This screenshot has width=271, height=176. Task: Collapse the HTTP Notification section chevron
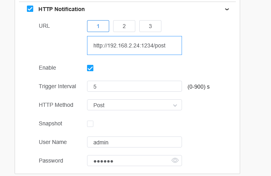227,9
